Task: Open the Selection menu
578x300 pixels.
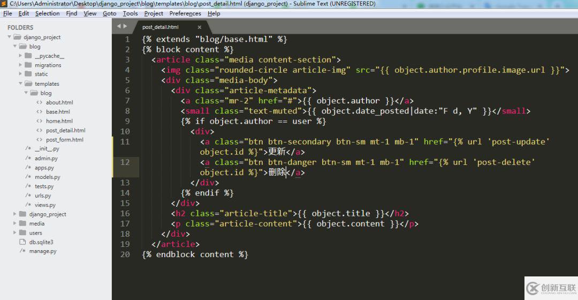Action: coord(47,13)
